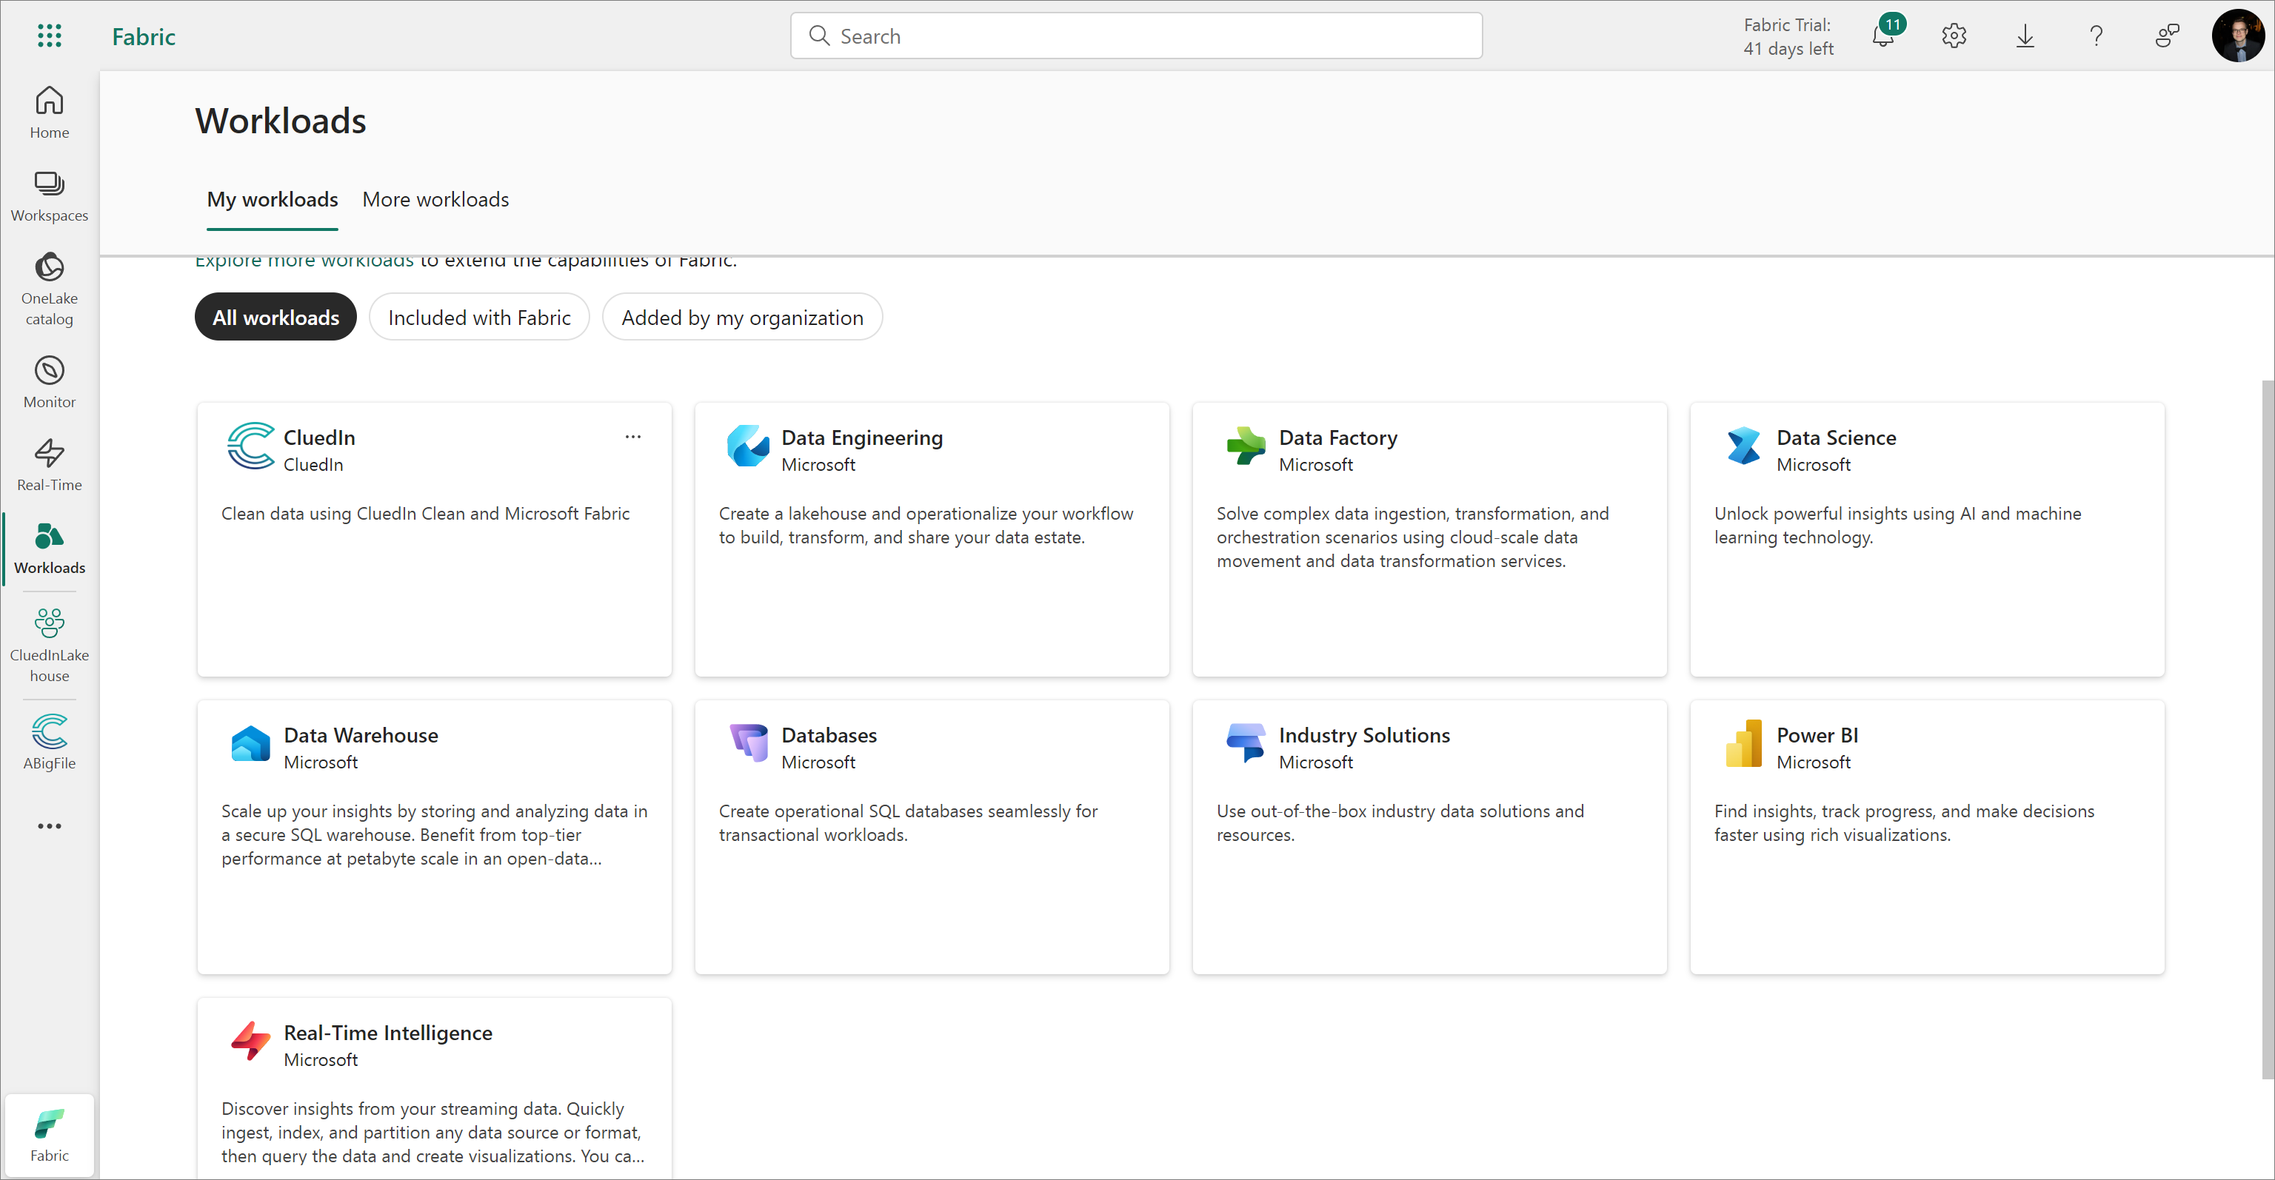Screen dimensions: 2275x1180
Task: Open settings gear icon
Action: pyautogui.click(x=1954, y=36)
